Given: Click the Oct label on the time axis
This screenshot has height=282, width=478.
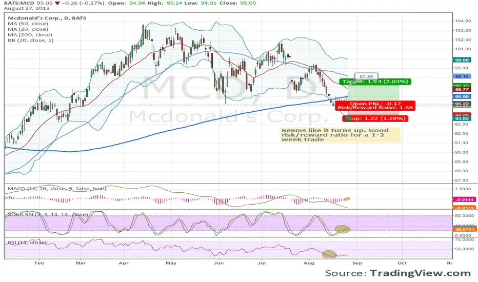Looking at the screenshot, I should pyautogui.click(x=402, y=263).
